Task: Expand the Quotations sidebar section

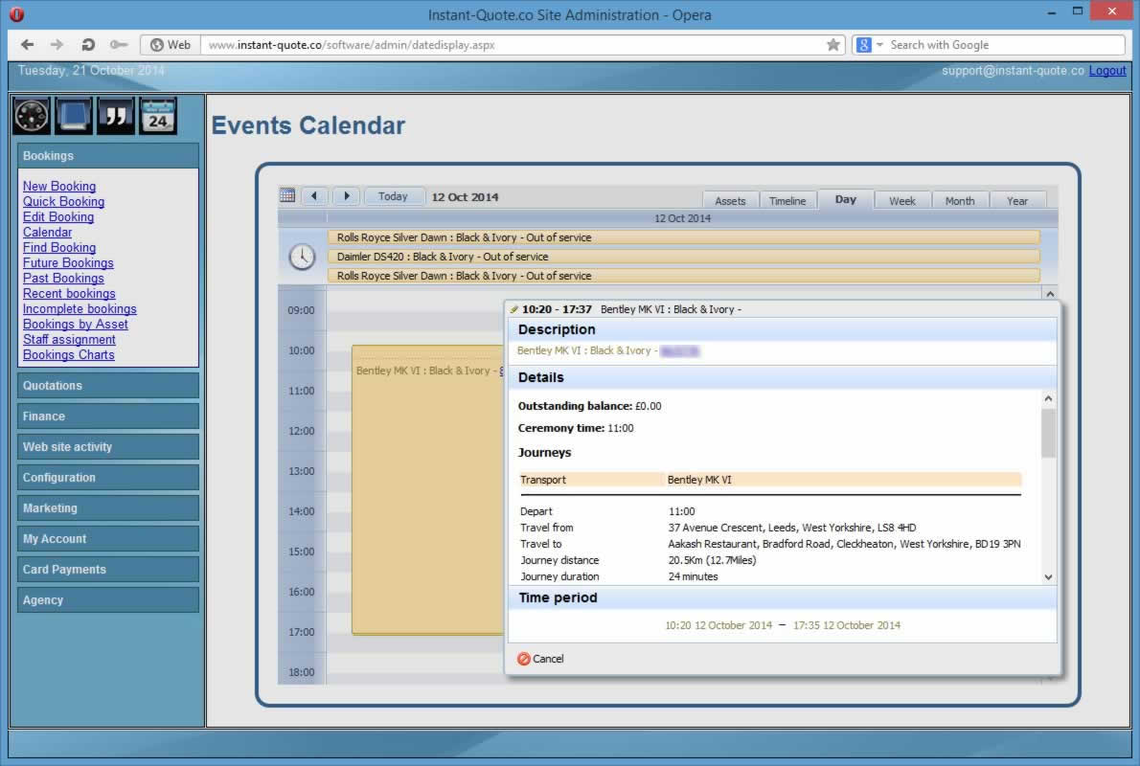Action: (x=108, y=386)
